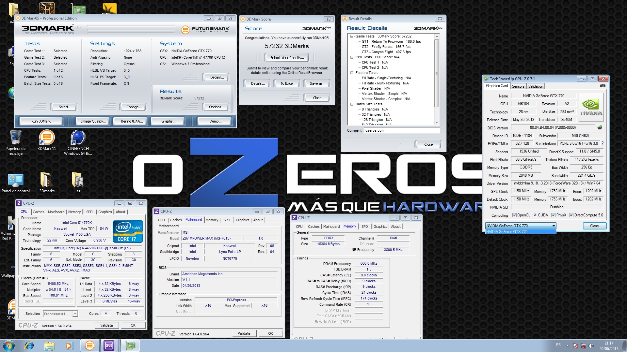The width and height of the screenshot is (627, 352).
Task: Open the Caches tab in left CPU-Z window
Action: click(38, 212)
